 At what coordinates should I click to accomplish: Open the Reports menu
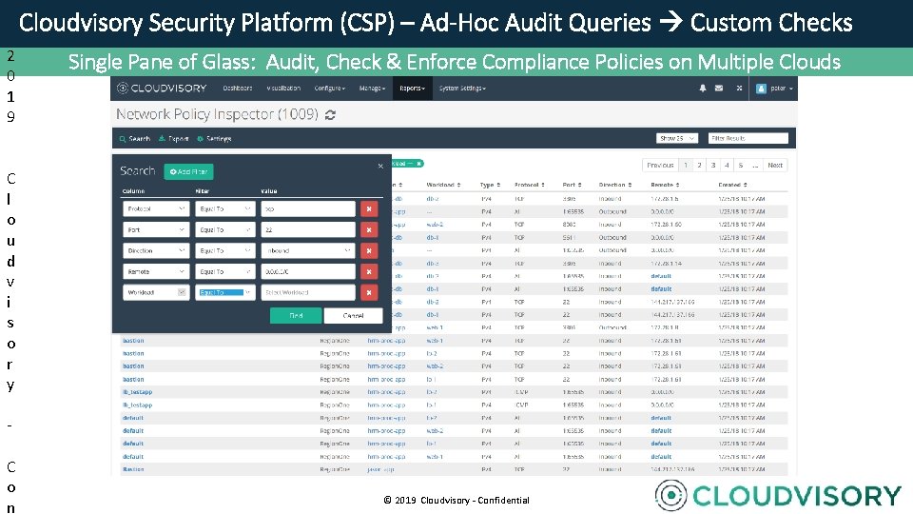click(x=412, y=88)
